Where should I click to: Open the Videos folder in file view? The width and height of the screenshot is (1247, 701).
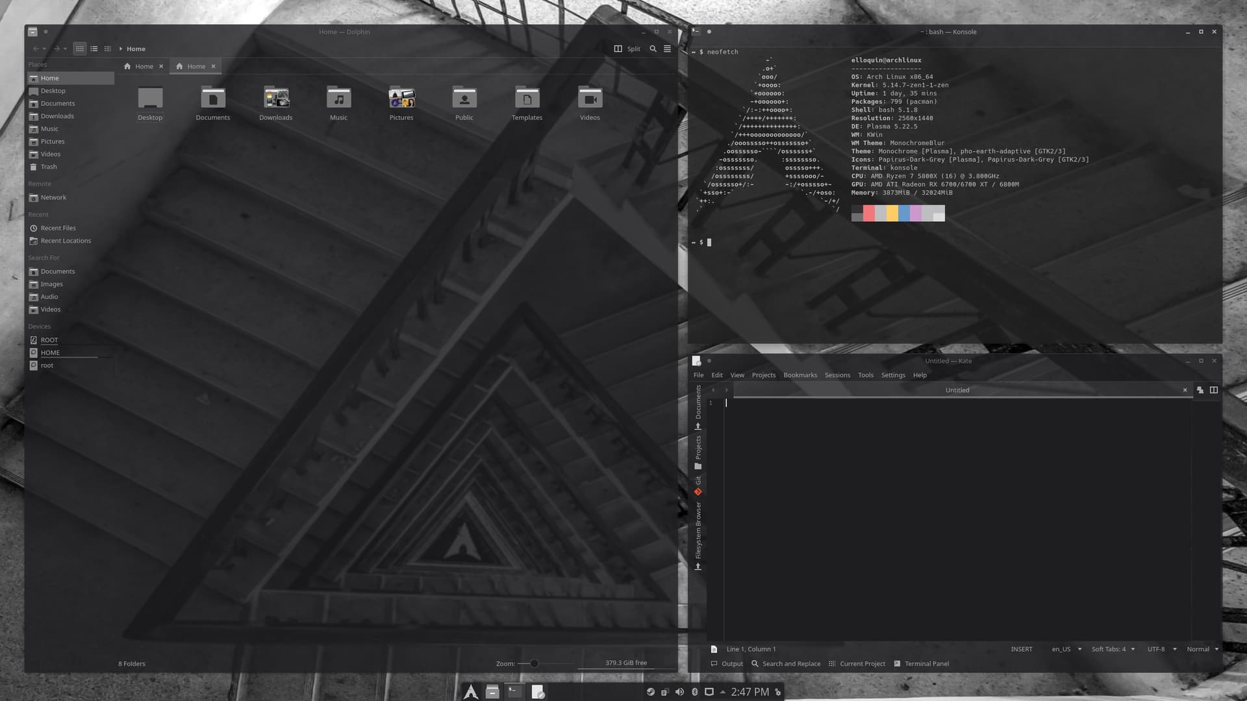[x=590, y=103]
